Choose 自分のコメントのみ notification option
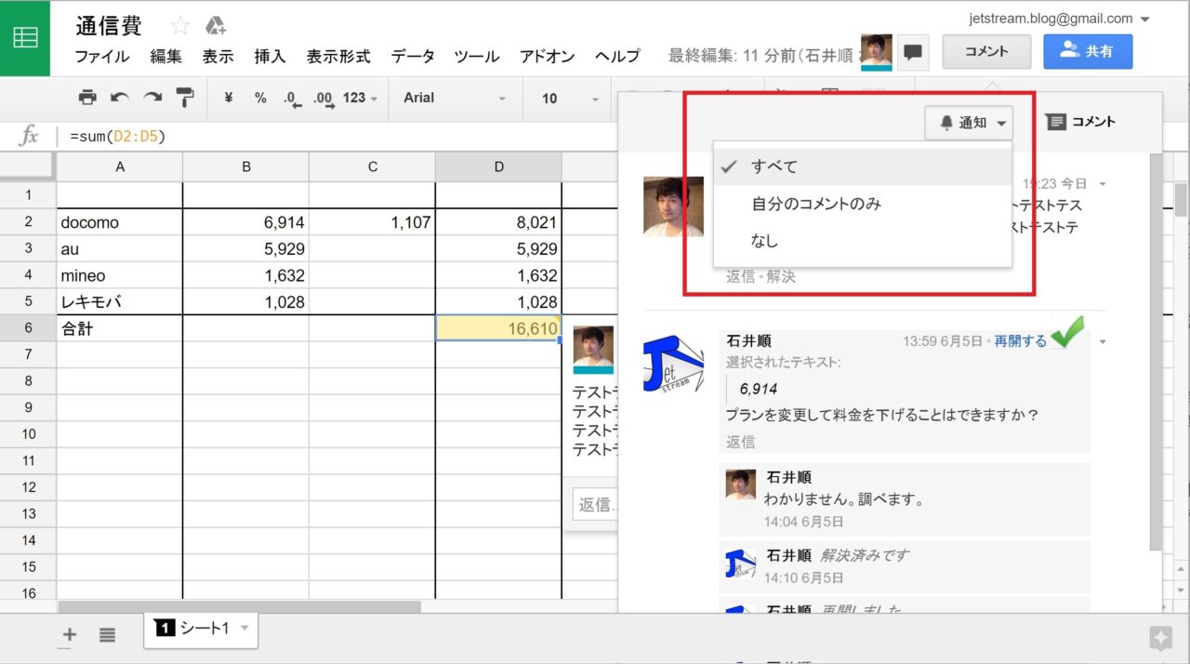The width and height of the screenshot is (1190, 664). pos(816,204)
